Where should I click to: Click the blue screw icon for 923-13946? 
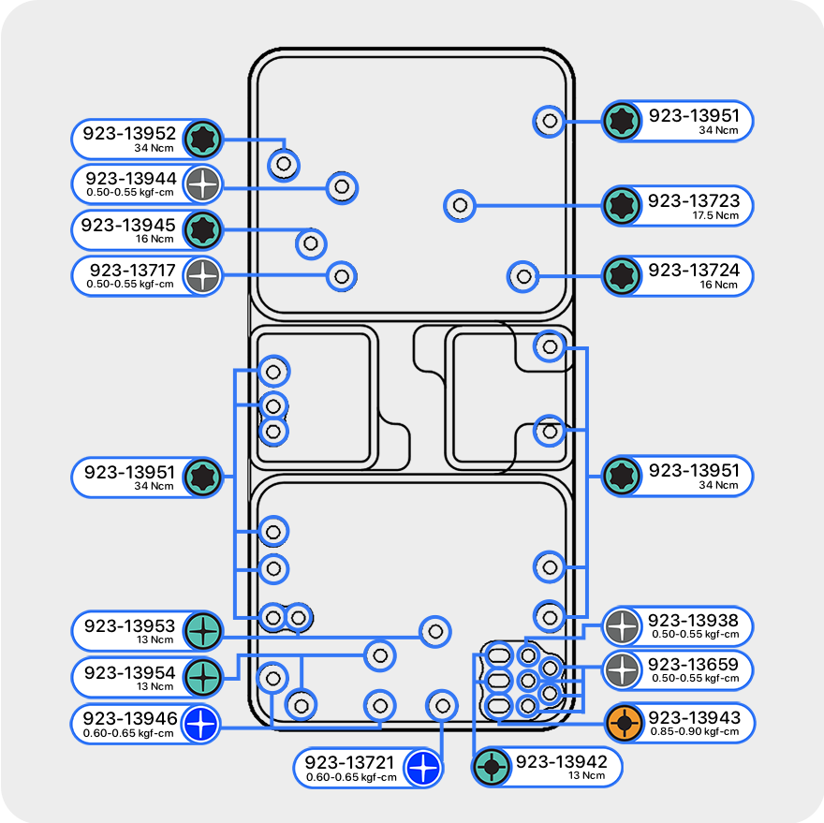tap(200, 724)
